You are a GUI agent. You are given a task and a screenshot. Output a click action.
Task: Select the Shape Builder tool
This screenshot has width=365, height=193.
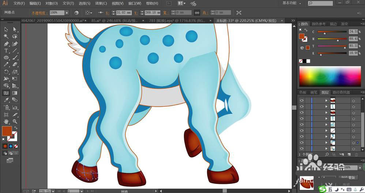point(6,86)
